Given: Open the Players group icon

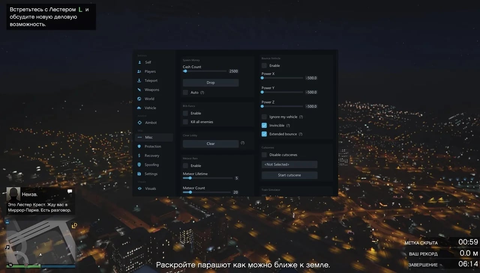Looking at the screenshot, I should (x=139, y=71).
